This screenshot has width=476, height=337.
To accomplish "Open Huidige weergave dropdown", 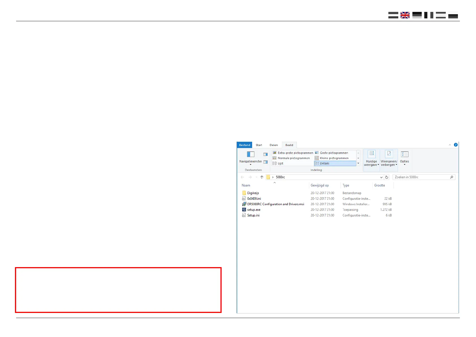I will (371, 160).
